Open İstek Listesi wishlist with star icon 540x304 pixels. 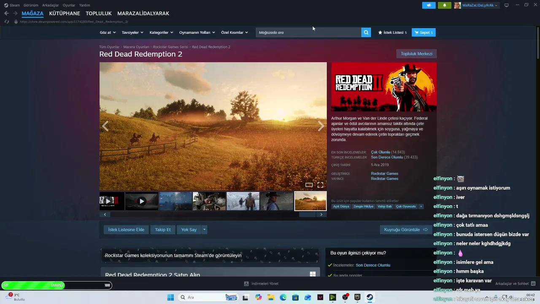click(x=392, y=33)
